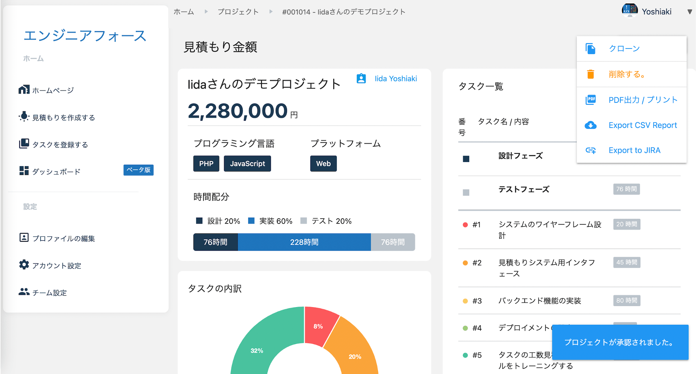Image resolution: width=696 pixels, height=374 pixels.
Task: Click the JavaScript language tag button
Action: pos(247,164)
